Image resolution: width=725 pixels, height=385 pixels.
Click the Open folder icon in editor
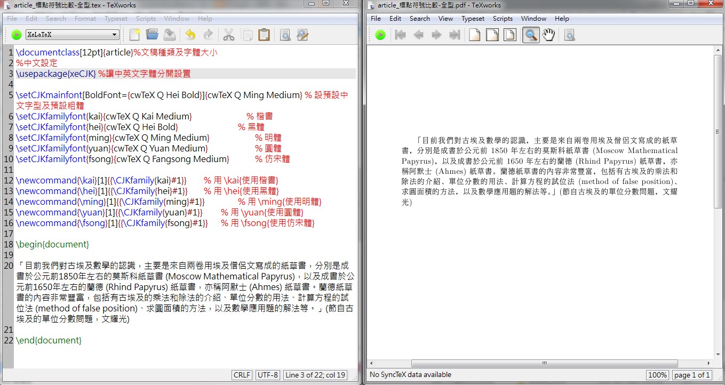[x=153, y=35]
